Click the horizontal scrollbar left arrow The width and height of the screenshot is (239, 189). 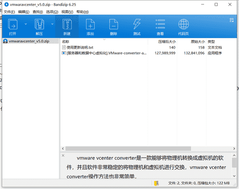[x=63, y=148]
